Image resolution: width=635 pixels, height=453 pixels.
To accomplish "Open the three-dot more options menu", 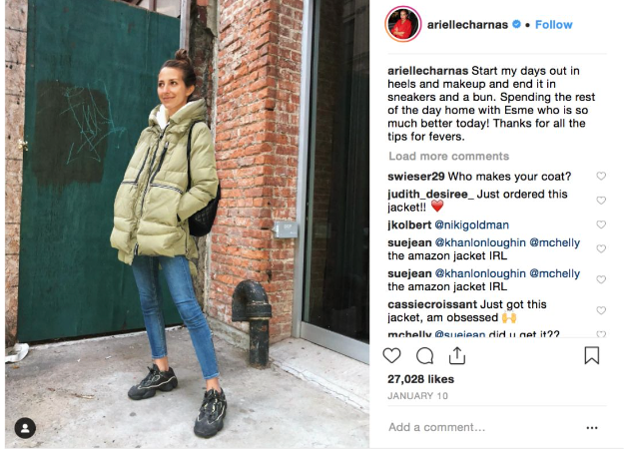I will point(592,427).
